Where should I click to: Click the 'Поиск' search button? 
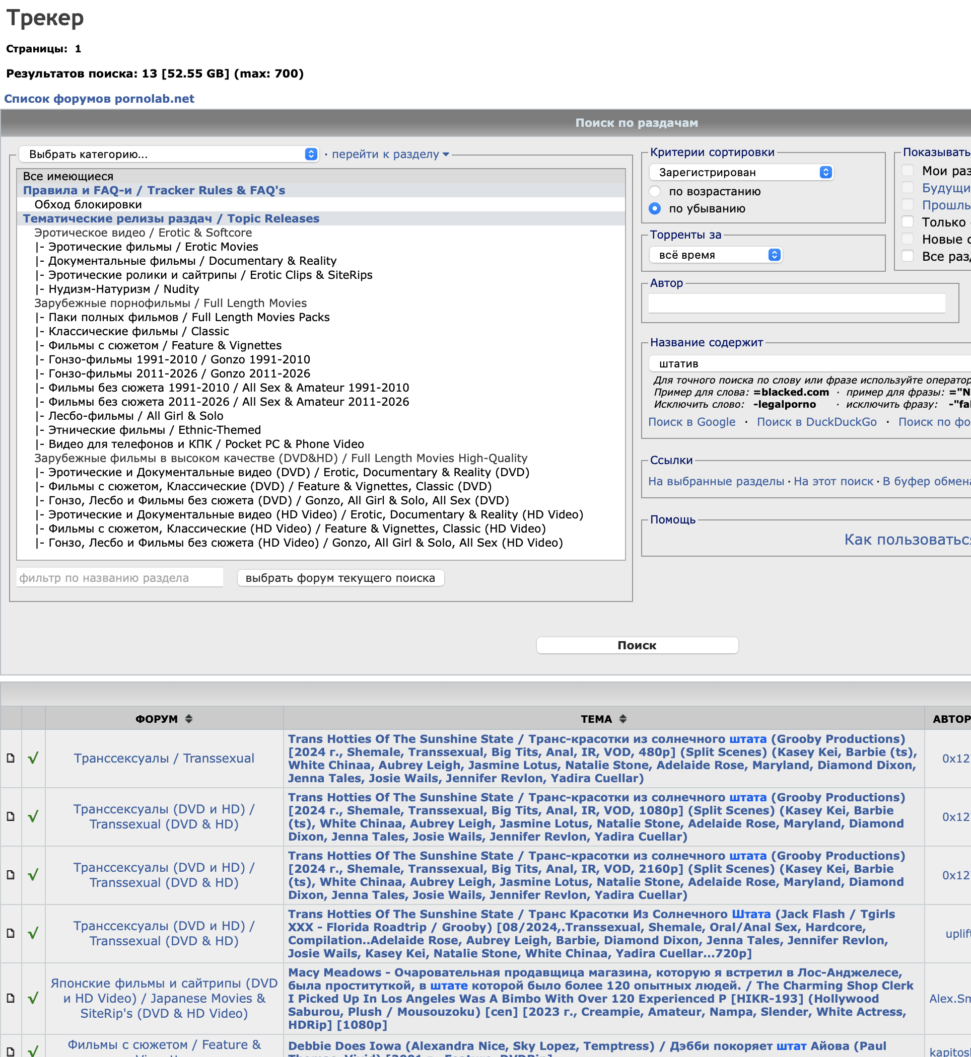(637, 645)
